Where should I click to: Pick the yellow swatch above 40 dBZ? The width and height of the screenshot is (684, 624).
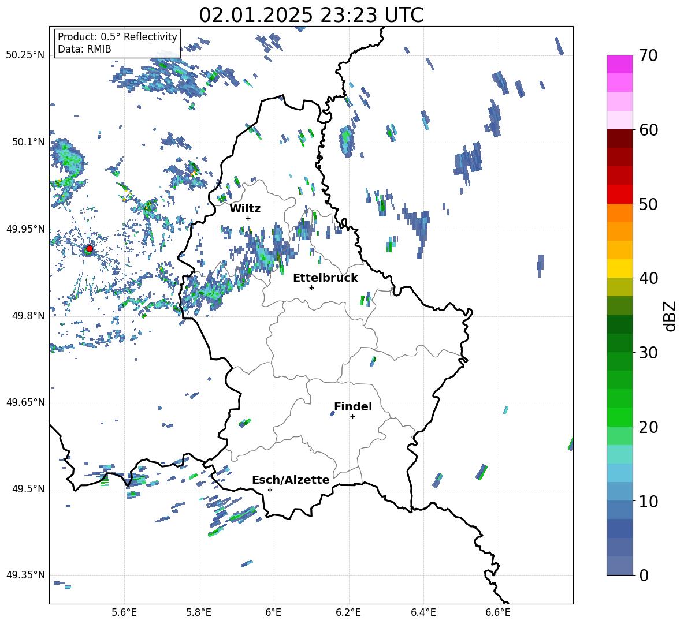(x=620, y=268)
